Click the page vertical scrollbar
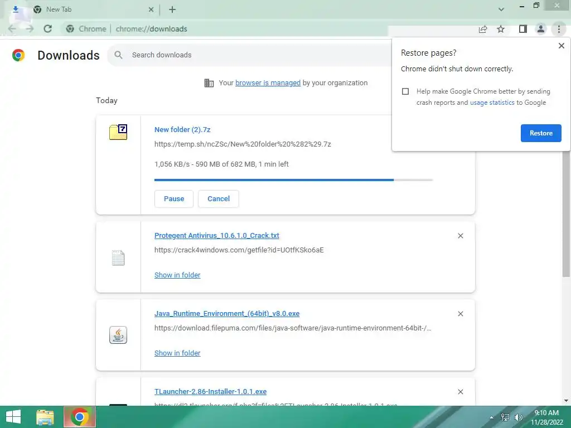571x428 pixels. coord(566,215)
